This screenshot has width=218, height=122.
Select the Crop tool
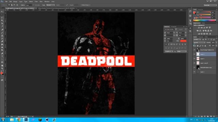(2, 23)
